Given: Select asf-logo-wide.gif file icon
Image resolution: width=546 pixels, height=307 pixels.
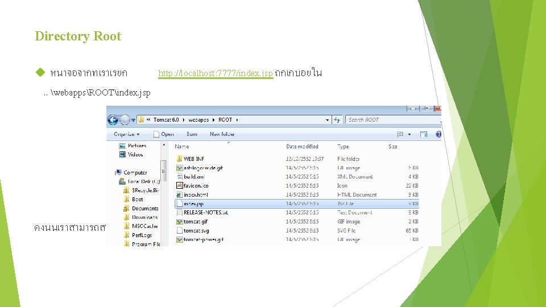Looking at the screenshot, I should click(179, 168).
